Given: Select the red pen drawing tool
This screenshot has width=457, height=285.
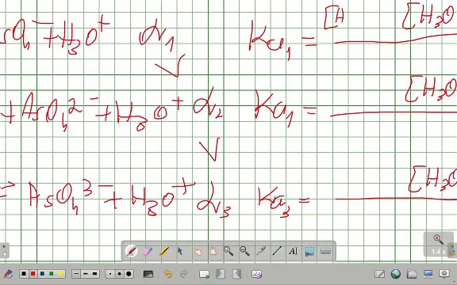Looking at the screenshot, I should click(131, 251).
